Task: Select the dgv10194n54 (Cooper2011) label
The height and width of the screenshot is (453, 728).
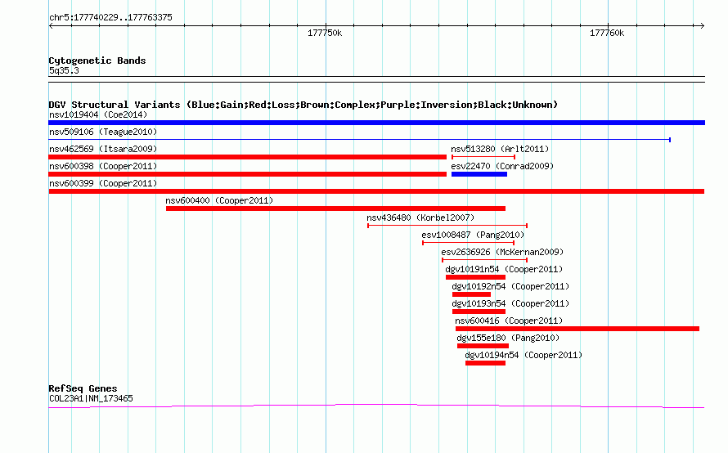Action: tap(524, 355)
